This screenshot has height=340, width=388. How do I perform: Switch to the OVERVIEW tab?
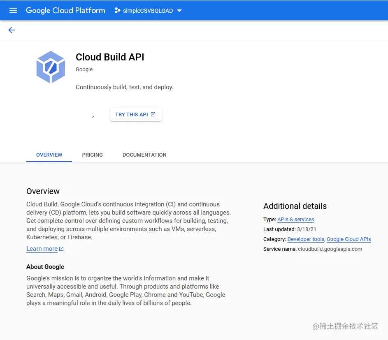click(49, 155)
